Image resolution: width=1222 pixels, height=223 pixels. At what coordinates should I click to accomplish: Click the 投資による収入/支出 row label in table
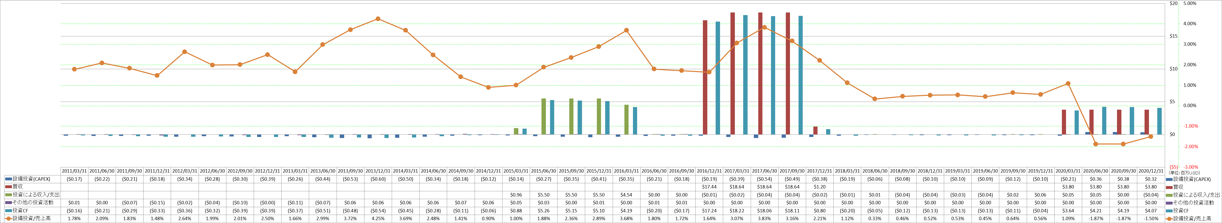coord(36,195)
